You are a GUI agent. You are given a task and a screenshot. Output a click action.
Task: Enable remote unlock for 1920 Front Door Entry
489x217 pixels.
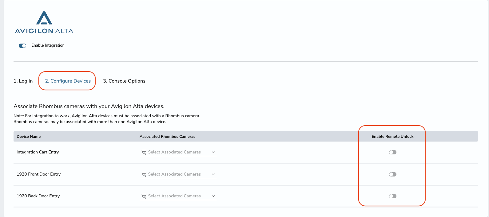(x=393, y=174)
